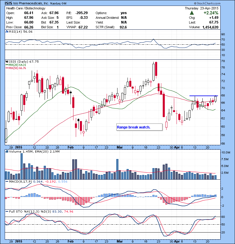The height and width of the screenshot is (244, 235).
Task: Click 'Volume 1.45M, EMA(20) 2.19M' label
Action: pyautogui.click(x=34, y=151)
